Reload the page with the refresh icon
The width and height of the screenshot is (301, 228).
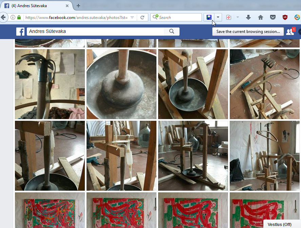pyautogui.click(x=142, y=17)
